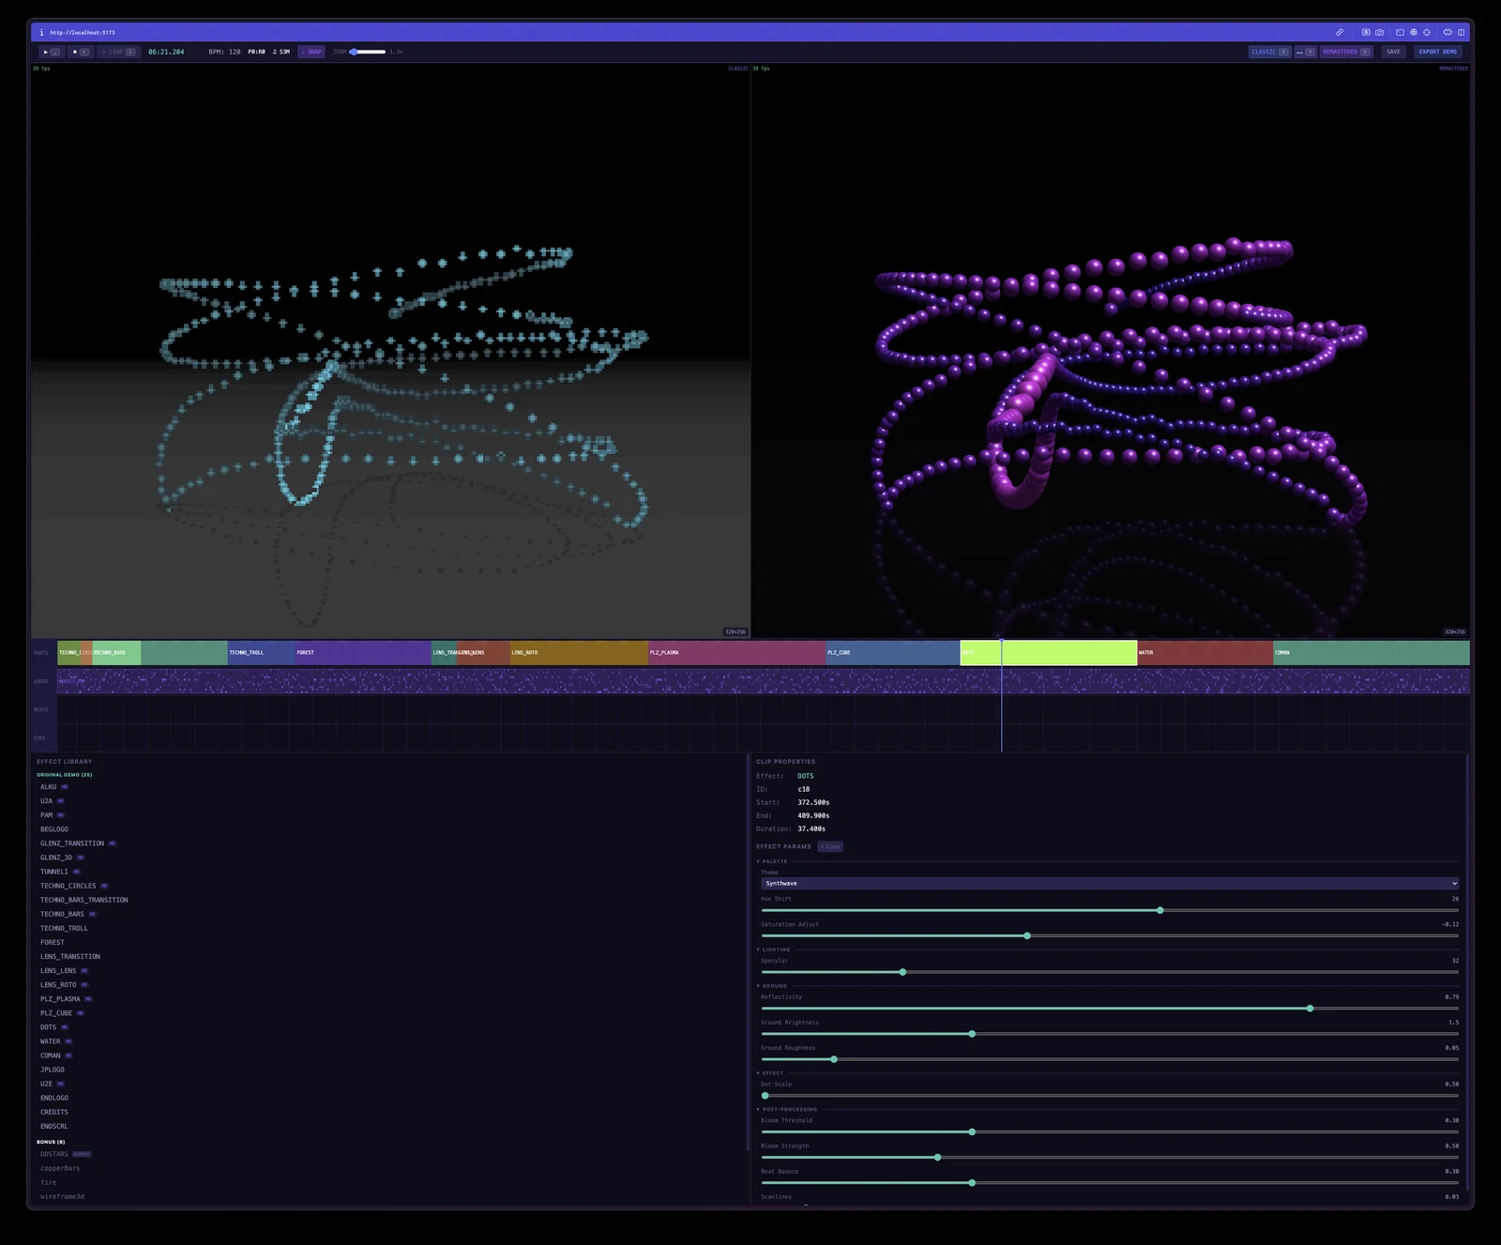Select the WATER clip in timeline
Screen dimensions: 1501x1245
point(1205,652)
